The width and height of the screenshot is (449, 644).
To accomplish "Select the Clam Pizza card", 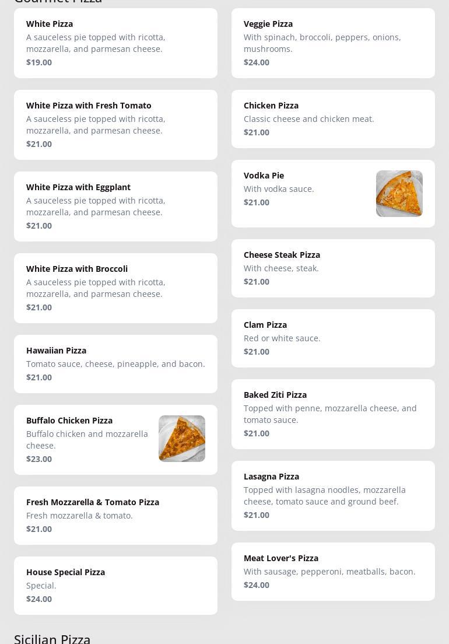I will (x=333, y=338).
